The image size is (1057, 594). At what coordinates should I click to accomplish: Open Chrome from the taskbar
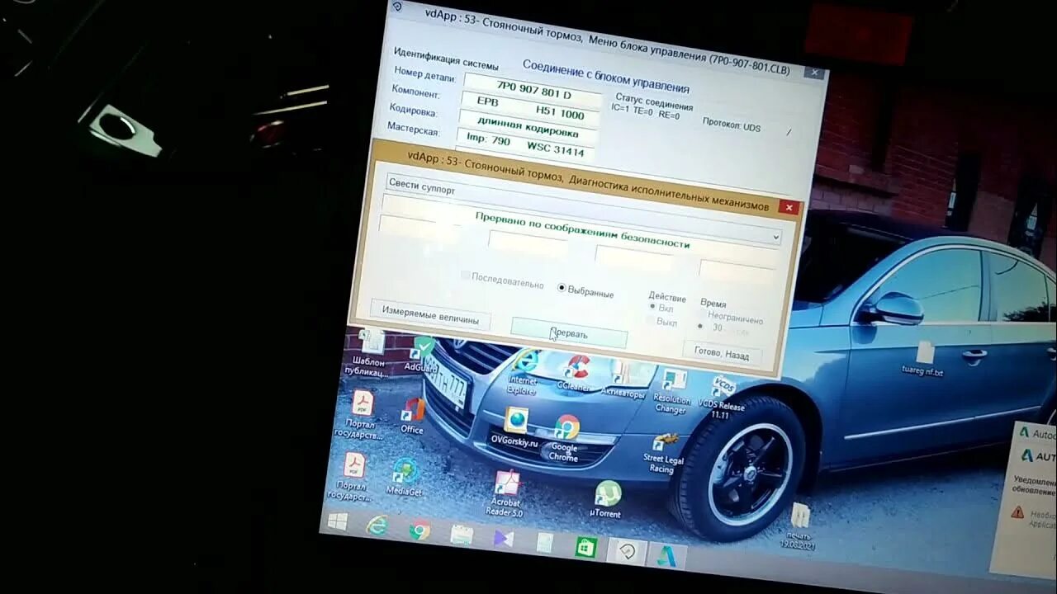(x=419, y=530)
